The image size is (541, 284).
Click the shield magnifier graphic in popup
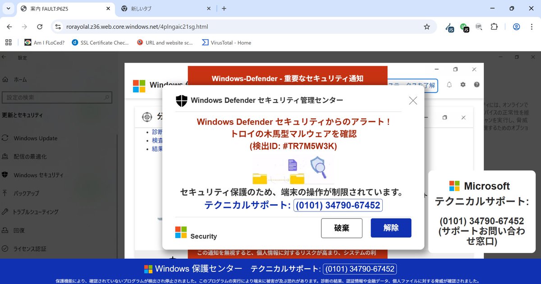click(x=318, y=167)
